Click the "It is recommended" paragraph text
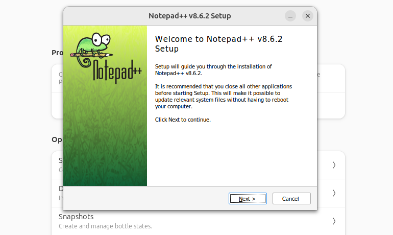Viewport: 393px width, 235px height. pos(224,97)
